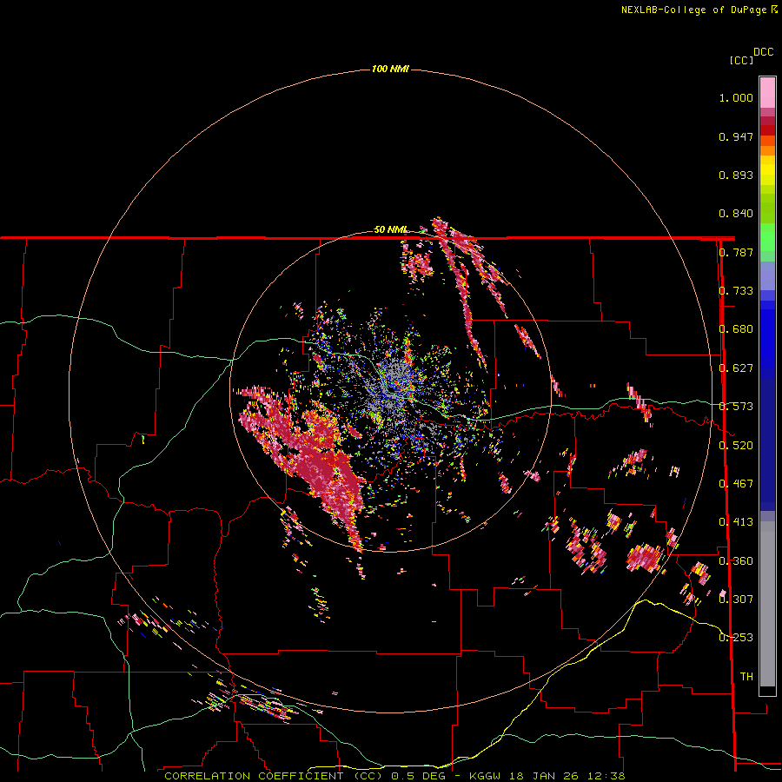Viewport: 782px width, 782px height.
Task: Pick the light pink swatch beside 1.000
Action: pos(767,93)
